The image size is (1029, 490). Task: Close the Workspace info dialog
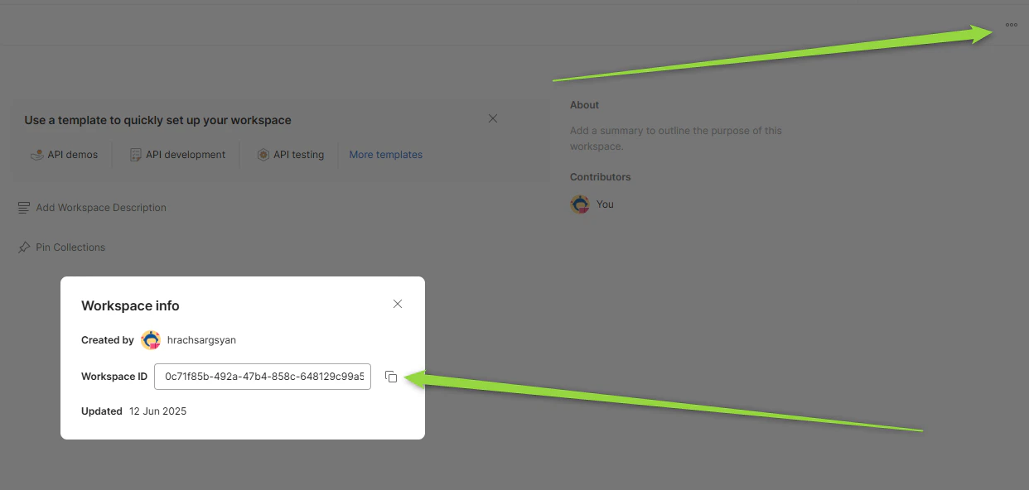397,304
